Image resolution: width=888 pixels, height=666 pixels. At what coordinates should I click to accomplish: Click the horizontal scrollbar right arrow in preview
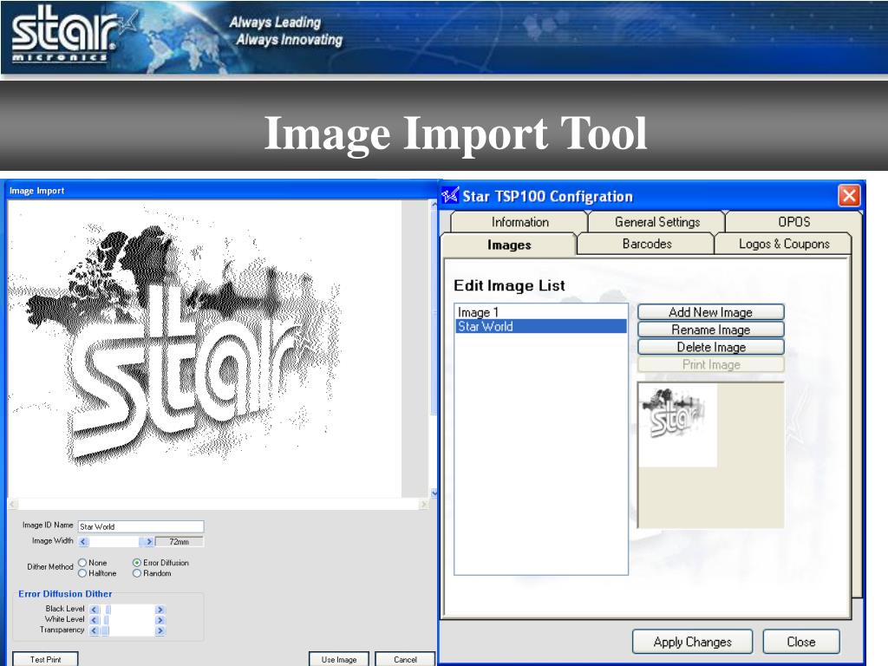pyautogui.click(x=423, y=504)
